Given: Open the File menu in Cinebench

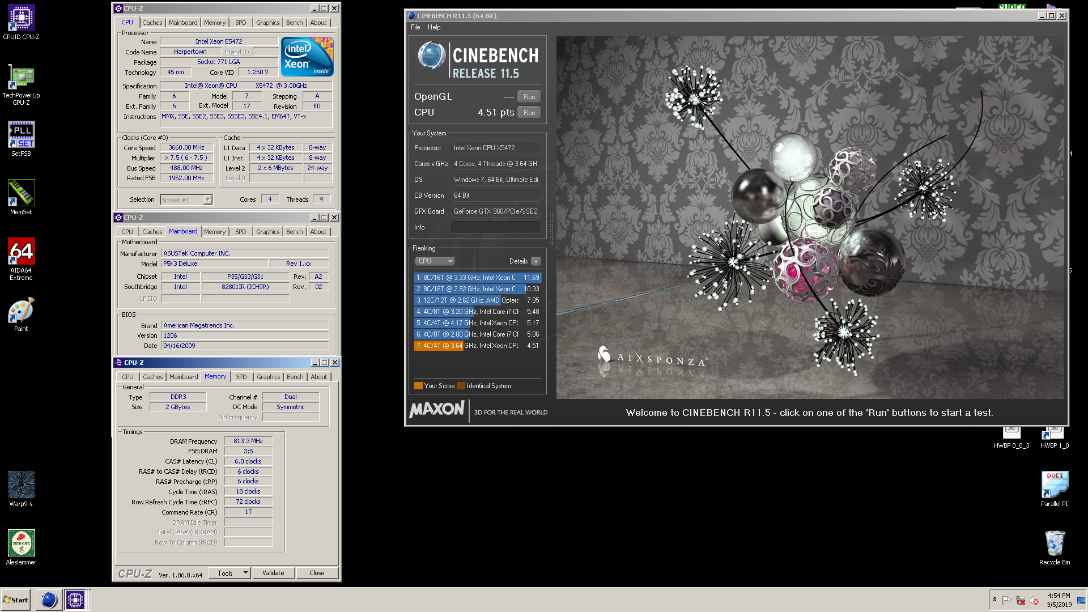Looking at the screenshot, I should click(x=415, y=27).
